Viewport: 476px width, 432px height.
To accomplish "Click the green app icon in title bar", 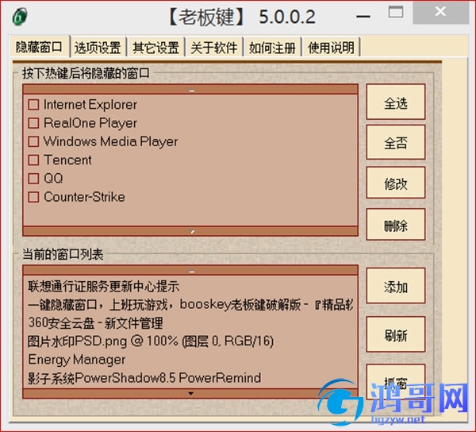I will [x=20, y=17].
